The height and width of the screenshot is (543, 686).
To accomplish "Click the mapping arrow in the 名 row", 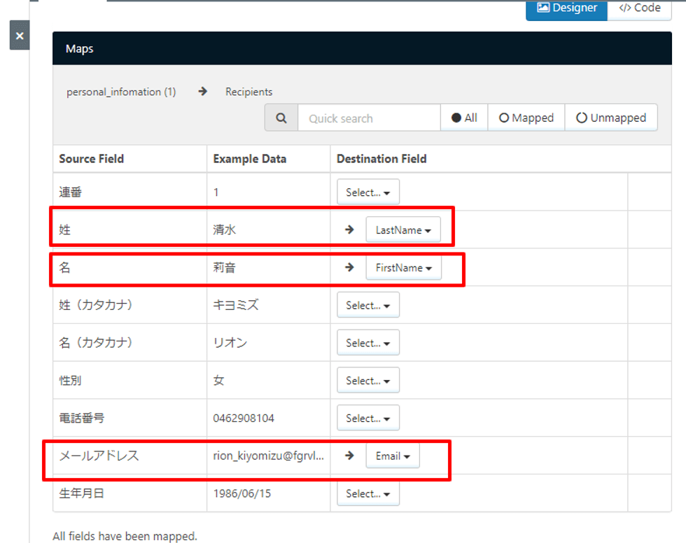I will 349,267.
